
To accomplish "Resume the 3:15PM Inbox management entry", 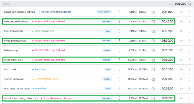I will [182, 31].
